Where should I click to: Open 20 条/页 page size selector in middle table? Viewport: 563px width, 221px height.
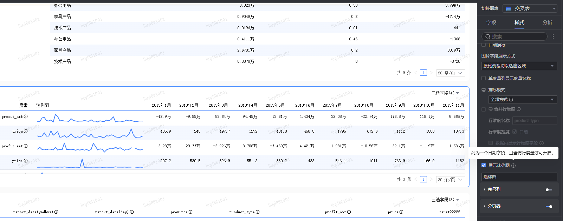coord(450,179)
